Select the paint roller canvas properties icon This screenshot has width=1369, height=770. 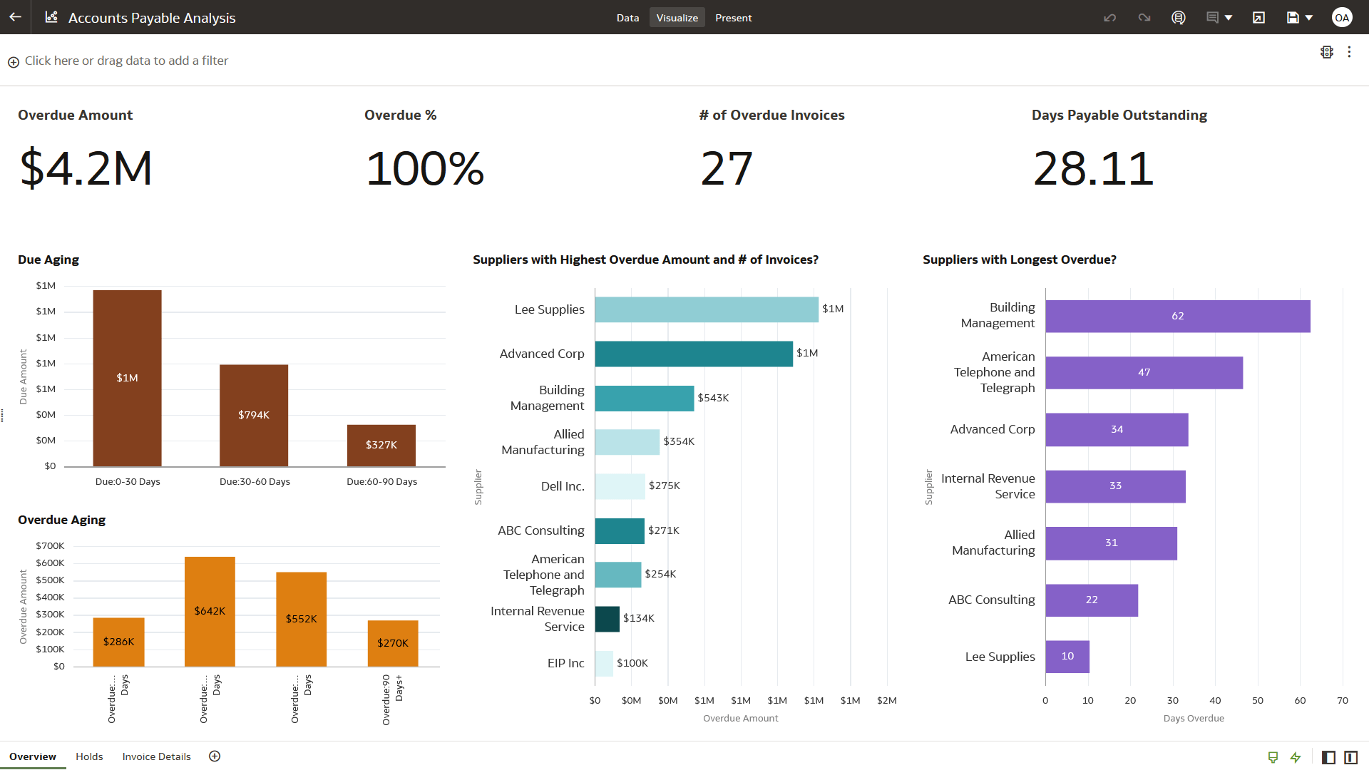[x=1273, y=757]
